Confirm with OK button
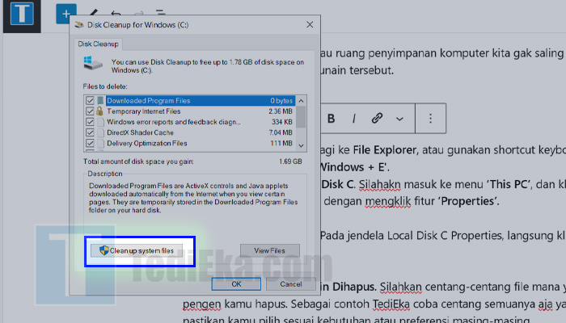Viewport: 566px width, 323px height. pos(236,284)
